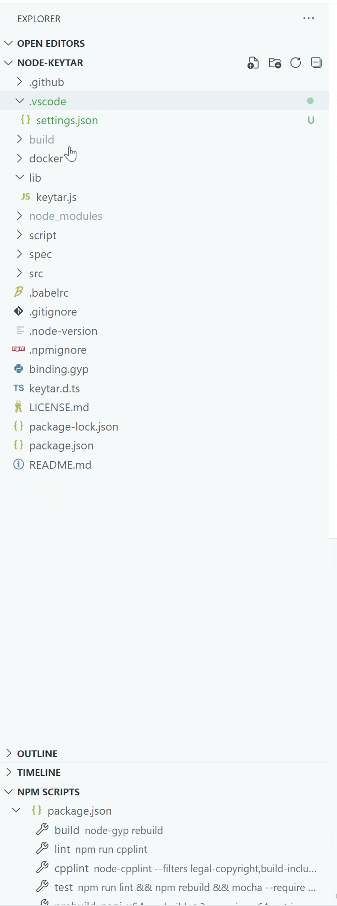Run the cpplint npm script
Viewport: 337px width, 906px height.
click(71, 868)
